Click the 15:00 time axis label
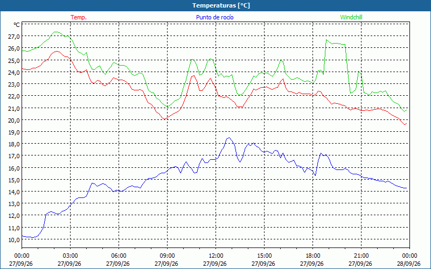The width and height of the screenshot is (431, 269). tap(264, 256)
